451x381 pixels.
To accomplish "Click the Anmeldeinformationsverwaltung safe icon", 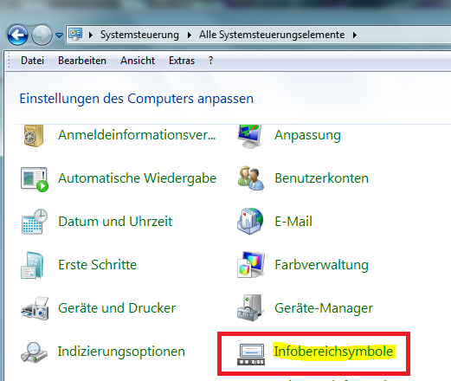I will (34, 136).
